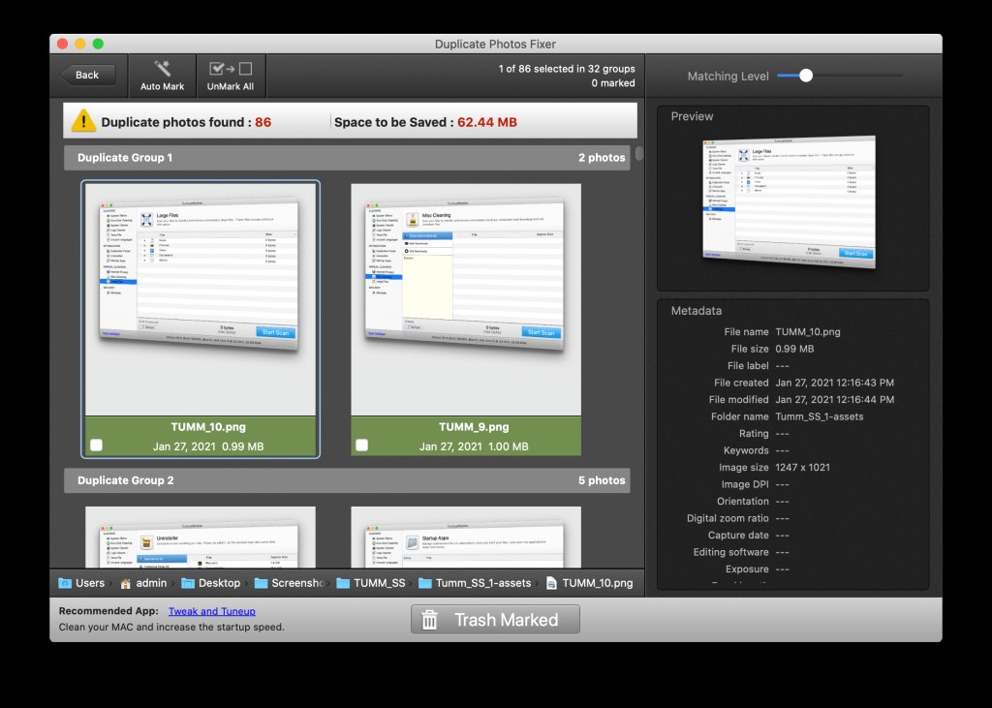The width and height of the screenshot is (992, 708).
Task: Click the photo list vertical scrollbar
Action: [639, 155]
